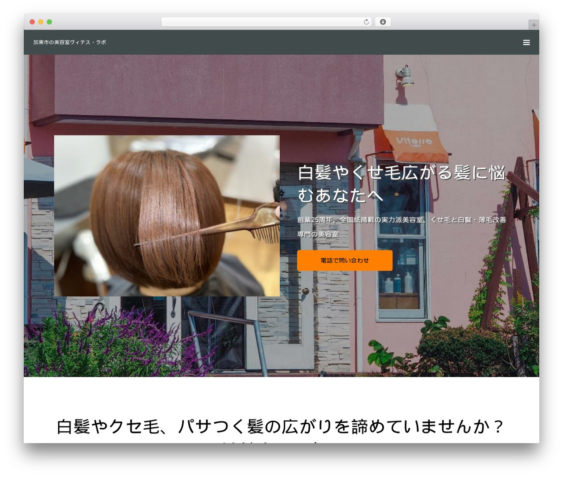Add a new browser tab

click(534, 25)
